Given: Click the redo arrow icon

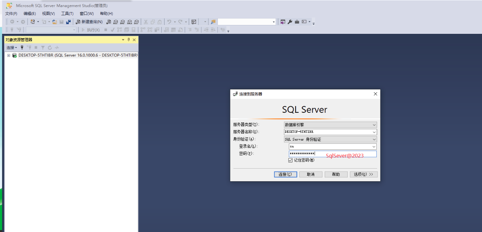Looking at the screenshot, I should (x=180, y=22).
